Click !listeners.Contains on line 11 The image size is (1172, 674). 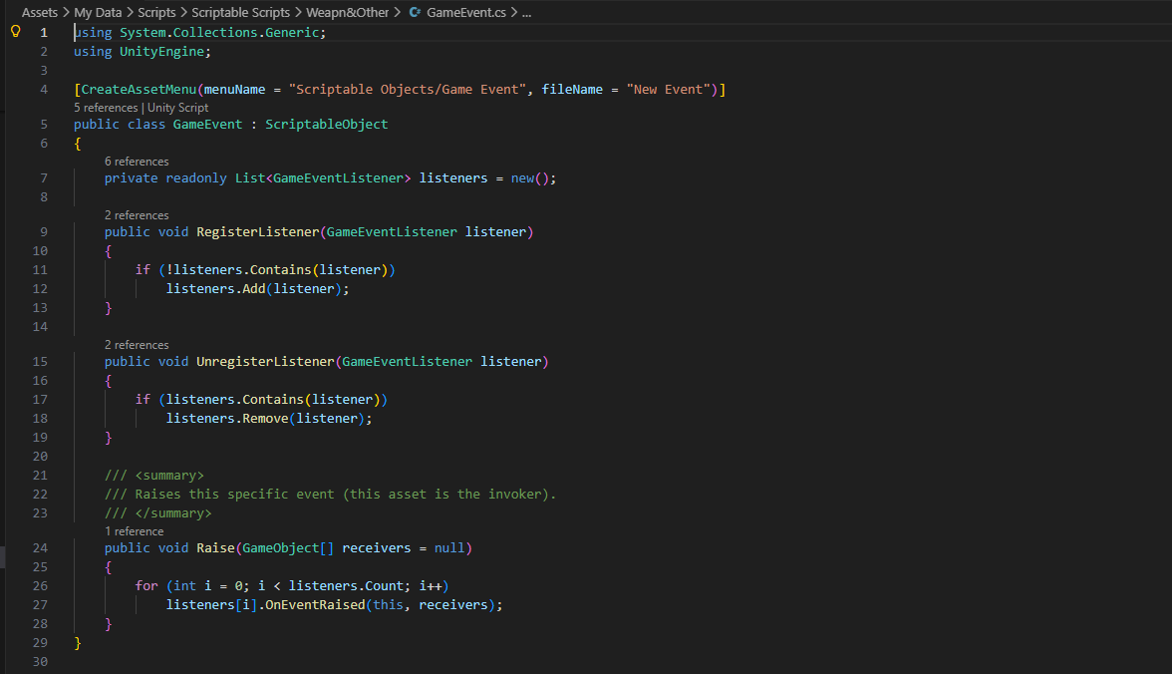pos(238,269)
